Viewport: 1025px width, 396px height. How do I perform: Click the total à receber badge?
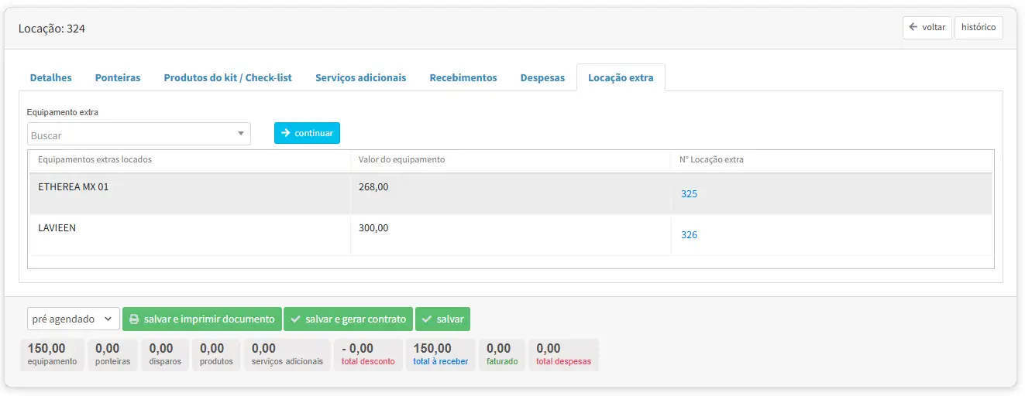point(441,354)
